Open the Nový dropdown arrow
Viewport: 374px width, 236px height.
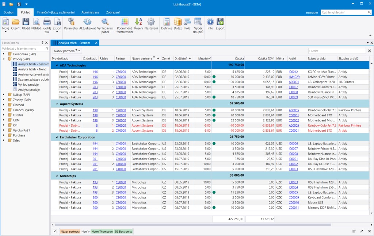(x=6, y=32)
